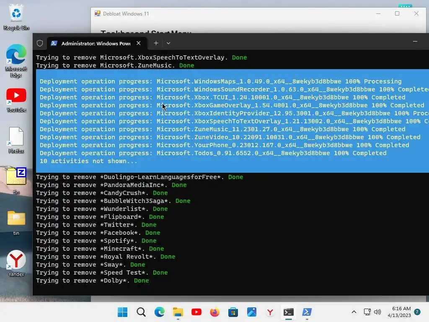The image size is (429, 322).
Task: Open the YouTube desktop shortcut
Action: pos(16,100)
